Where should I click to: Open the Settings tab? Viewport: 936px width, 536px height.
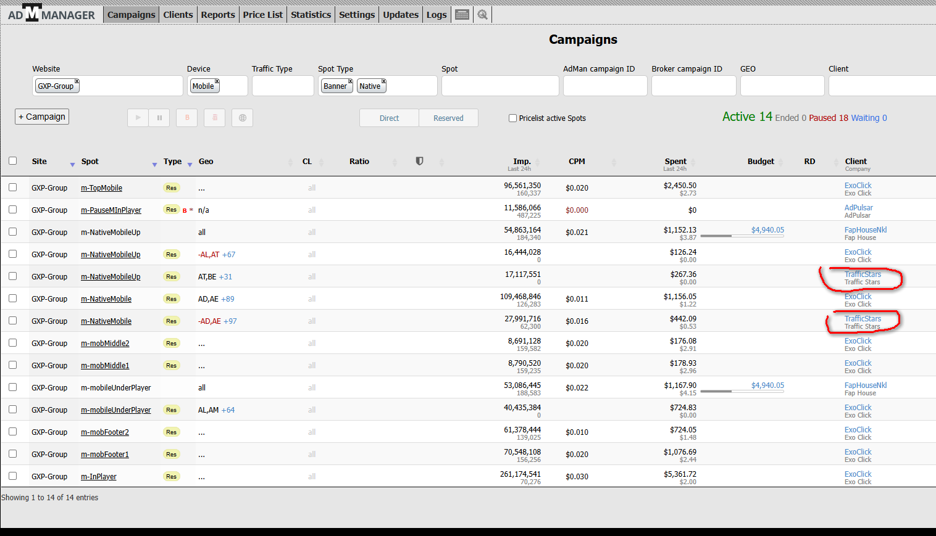(357, 15)
